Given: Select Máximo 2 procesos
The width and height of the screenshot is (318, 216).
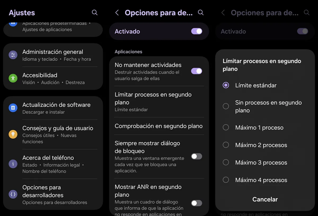Looking at the screenshot, I should pyautogui.click(x=226, y=145).
